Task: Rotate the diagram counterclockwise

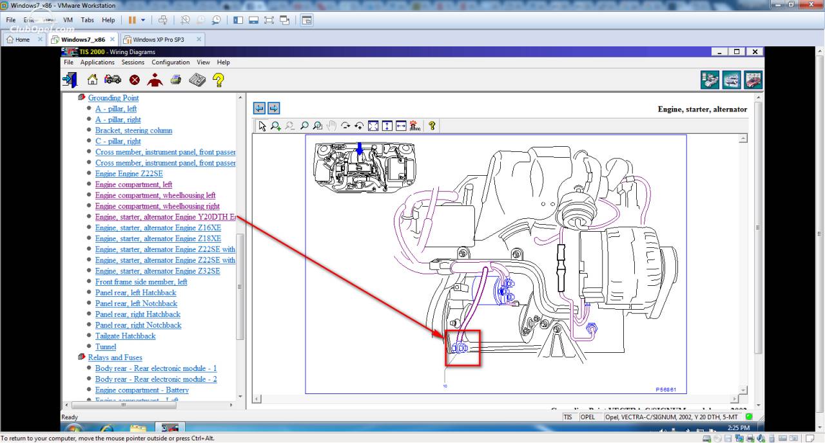Action: [359, 126]
